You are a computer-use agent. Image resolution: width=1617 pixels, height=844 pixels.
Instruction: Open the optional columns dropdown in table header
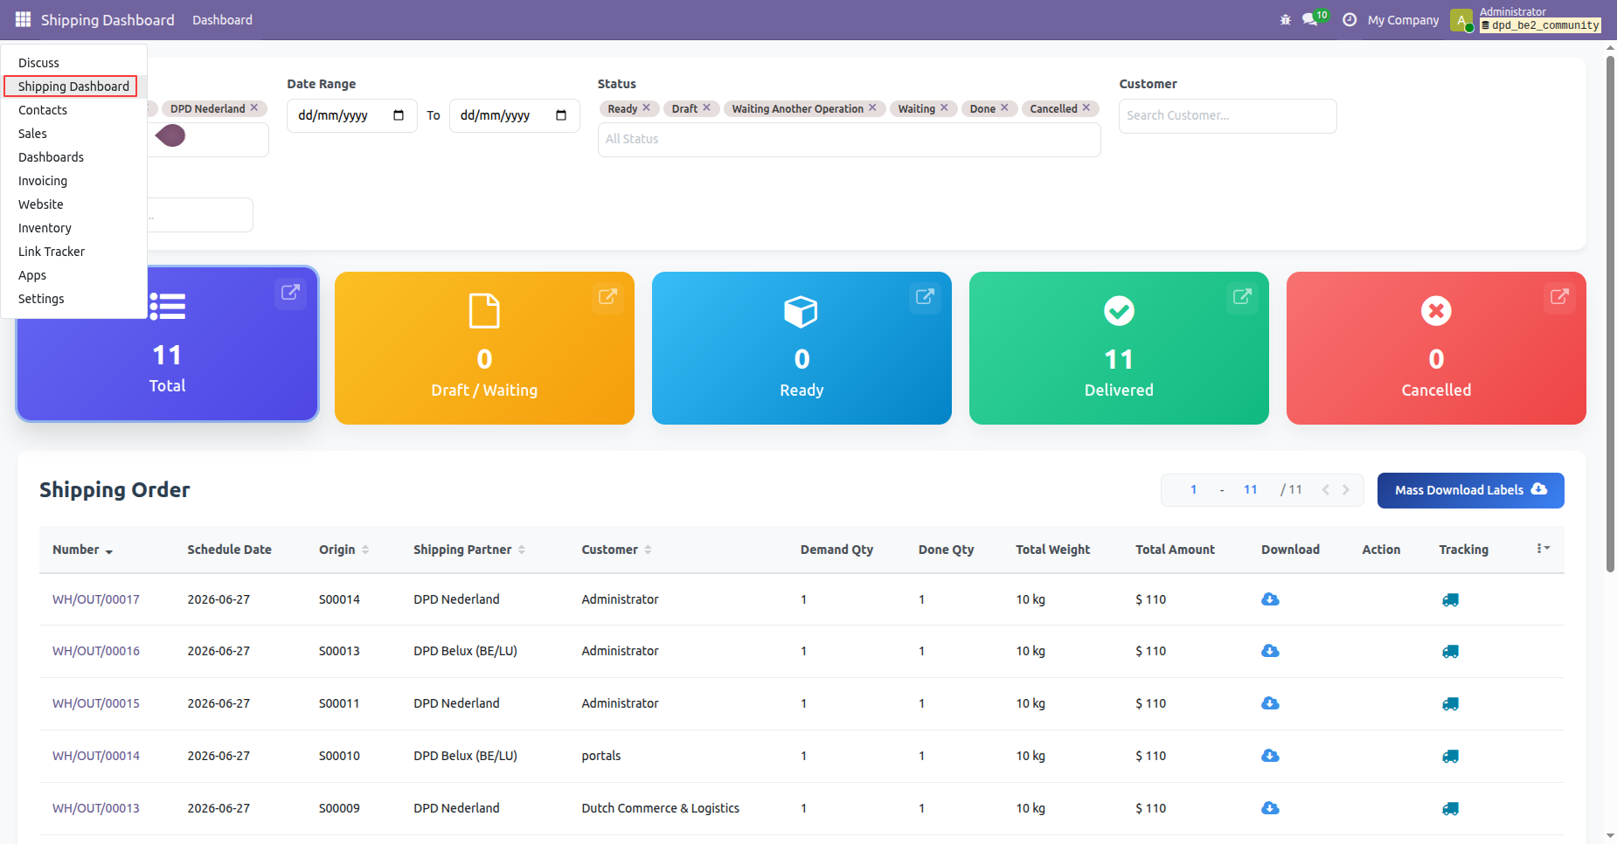[x=1544, y=549]
